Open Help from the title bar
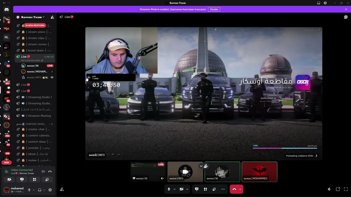 click(x=325, y=3)
